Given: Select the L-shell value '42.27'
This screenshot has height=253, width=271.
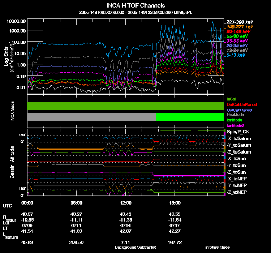Looking at the screenshot, I should coord(175,231).
